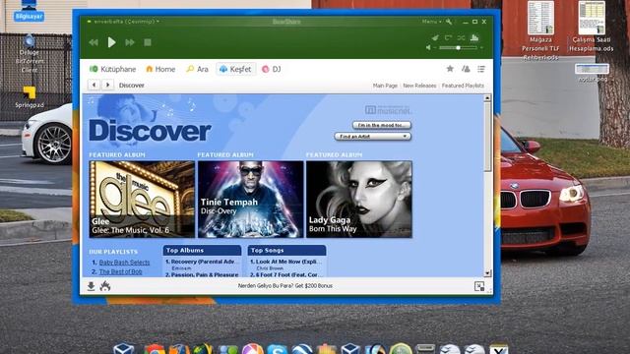Stop playback with the square Stop button

point(148,42)
